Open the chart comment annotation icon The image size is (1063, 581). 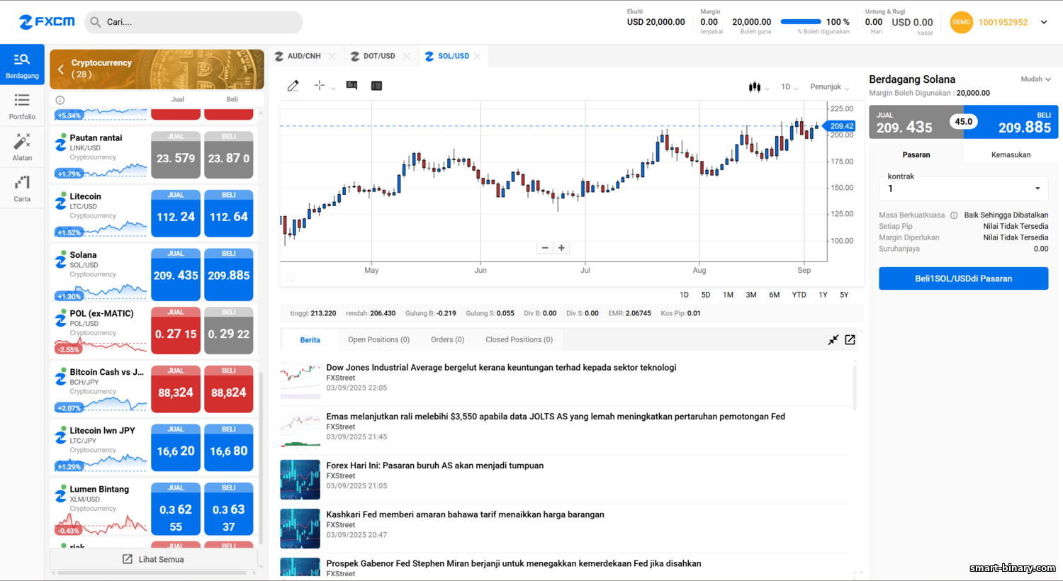click(351, 86)
